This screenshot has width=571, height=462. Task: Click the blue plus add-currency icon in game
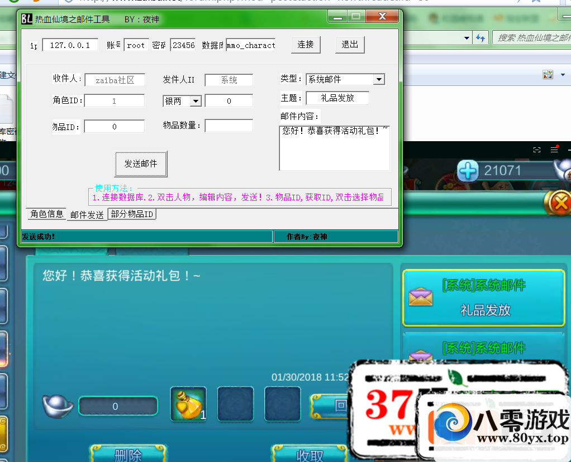point(468,171)
